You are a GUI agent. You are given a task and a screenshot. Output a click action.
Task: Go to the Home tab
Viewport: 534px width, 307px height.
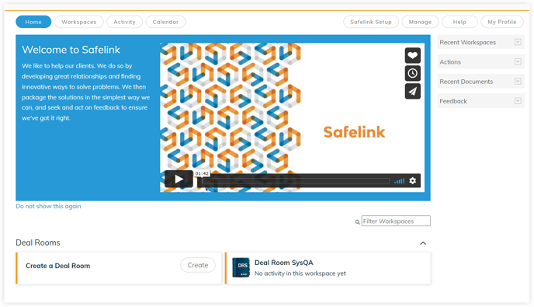[x=33, y=22]
